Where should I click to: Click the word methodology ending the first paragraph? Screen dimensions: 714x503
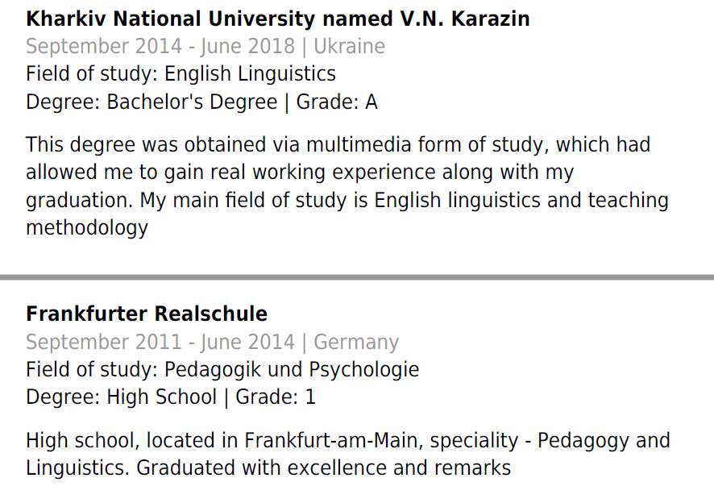tap(87, 228)
